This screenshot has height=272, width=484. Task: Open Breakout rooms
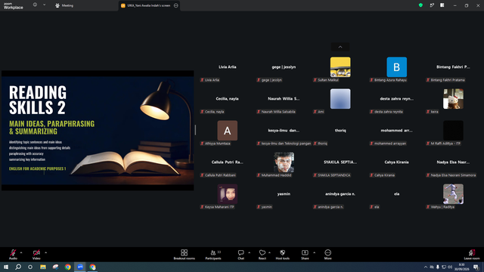[x=184, y=255]
